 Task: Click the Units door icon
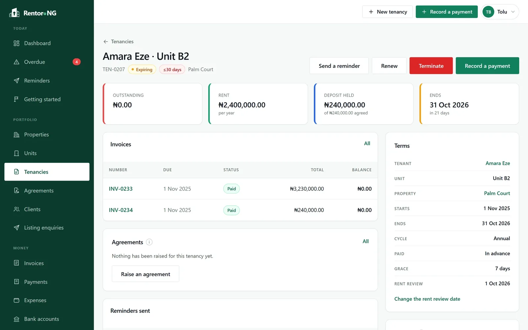tap(16, 153)
